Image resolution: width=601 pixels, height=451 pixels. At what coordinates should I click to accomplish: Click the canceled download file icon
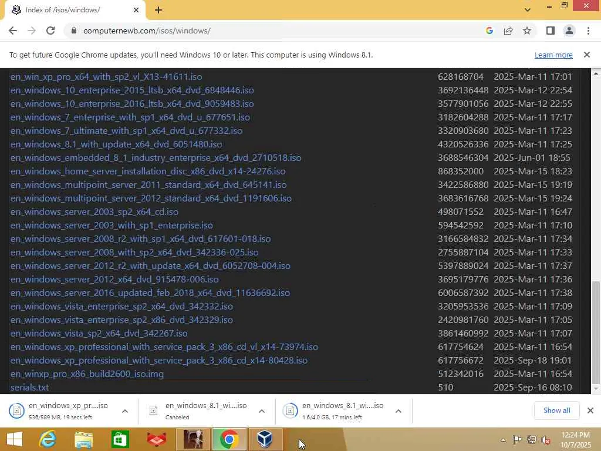point(153,411)
